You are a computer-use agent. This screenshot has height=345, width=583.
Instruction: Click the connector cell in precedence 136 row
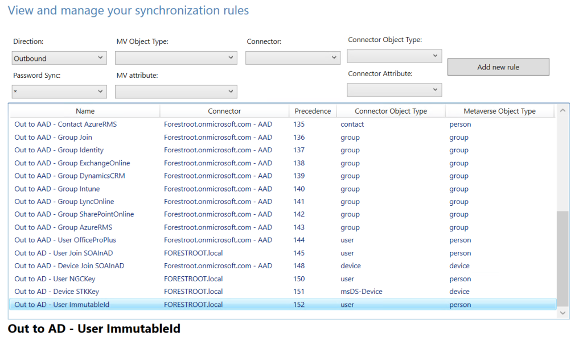coord(218,138)
